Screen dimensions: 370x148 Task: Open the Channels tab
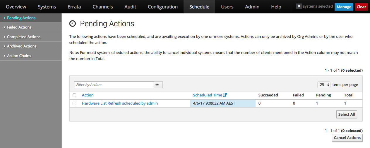pos(102,7)
